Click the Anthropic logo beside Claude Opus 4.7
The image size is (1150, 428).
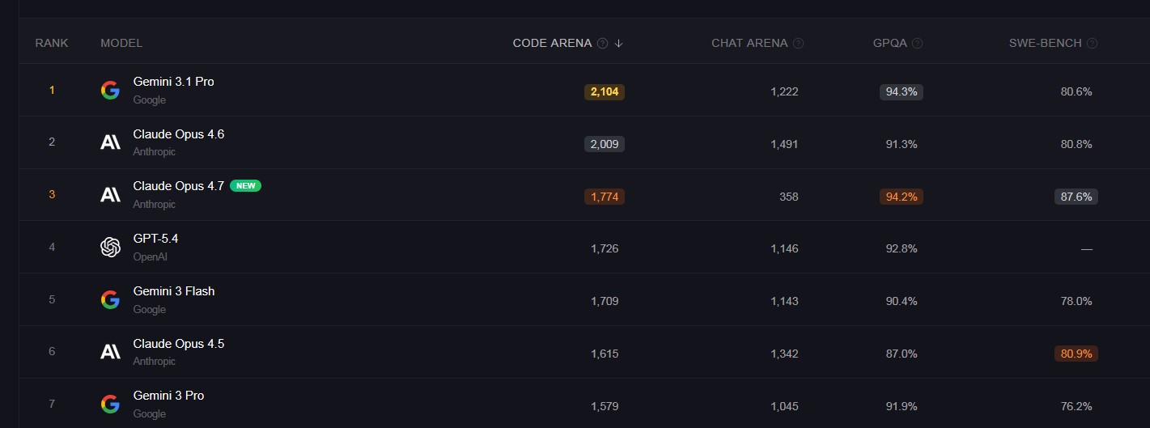click(110, 194)
